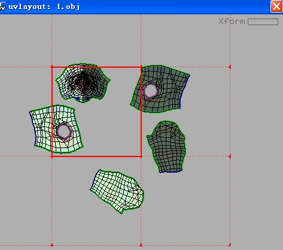Click the right-side middle red grid tick marker
This screenshot has height=250, width=283.
tap(230, 156)
